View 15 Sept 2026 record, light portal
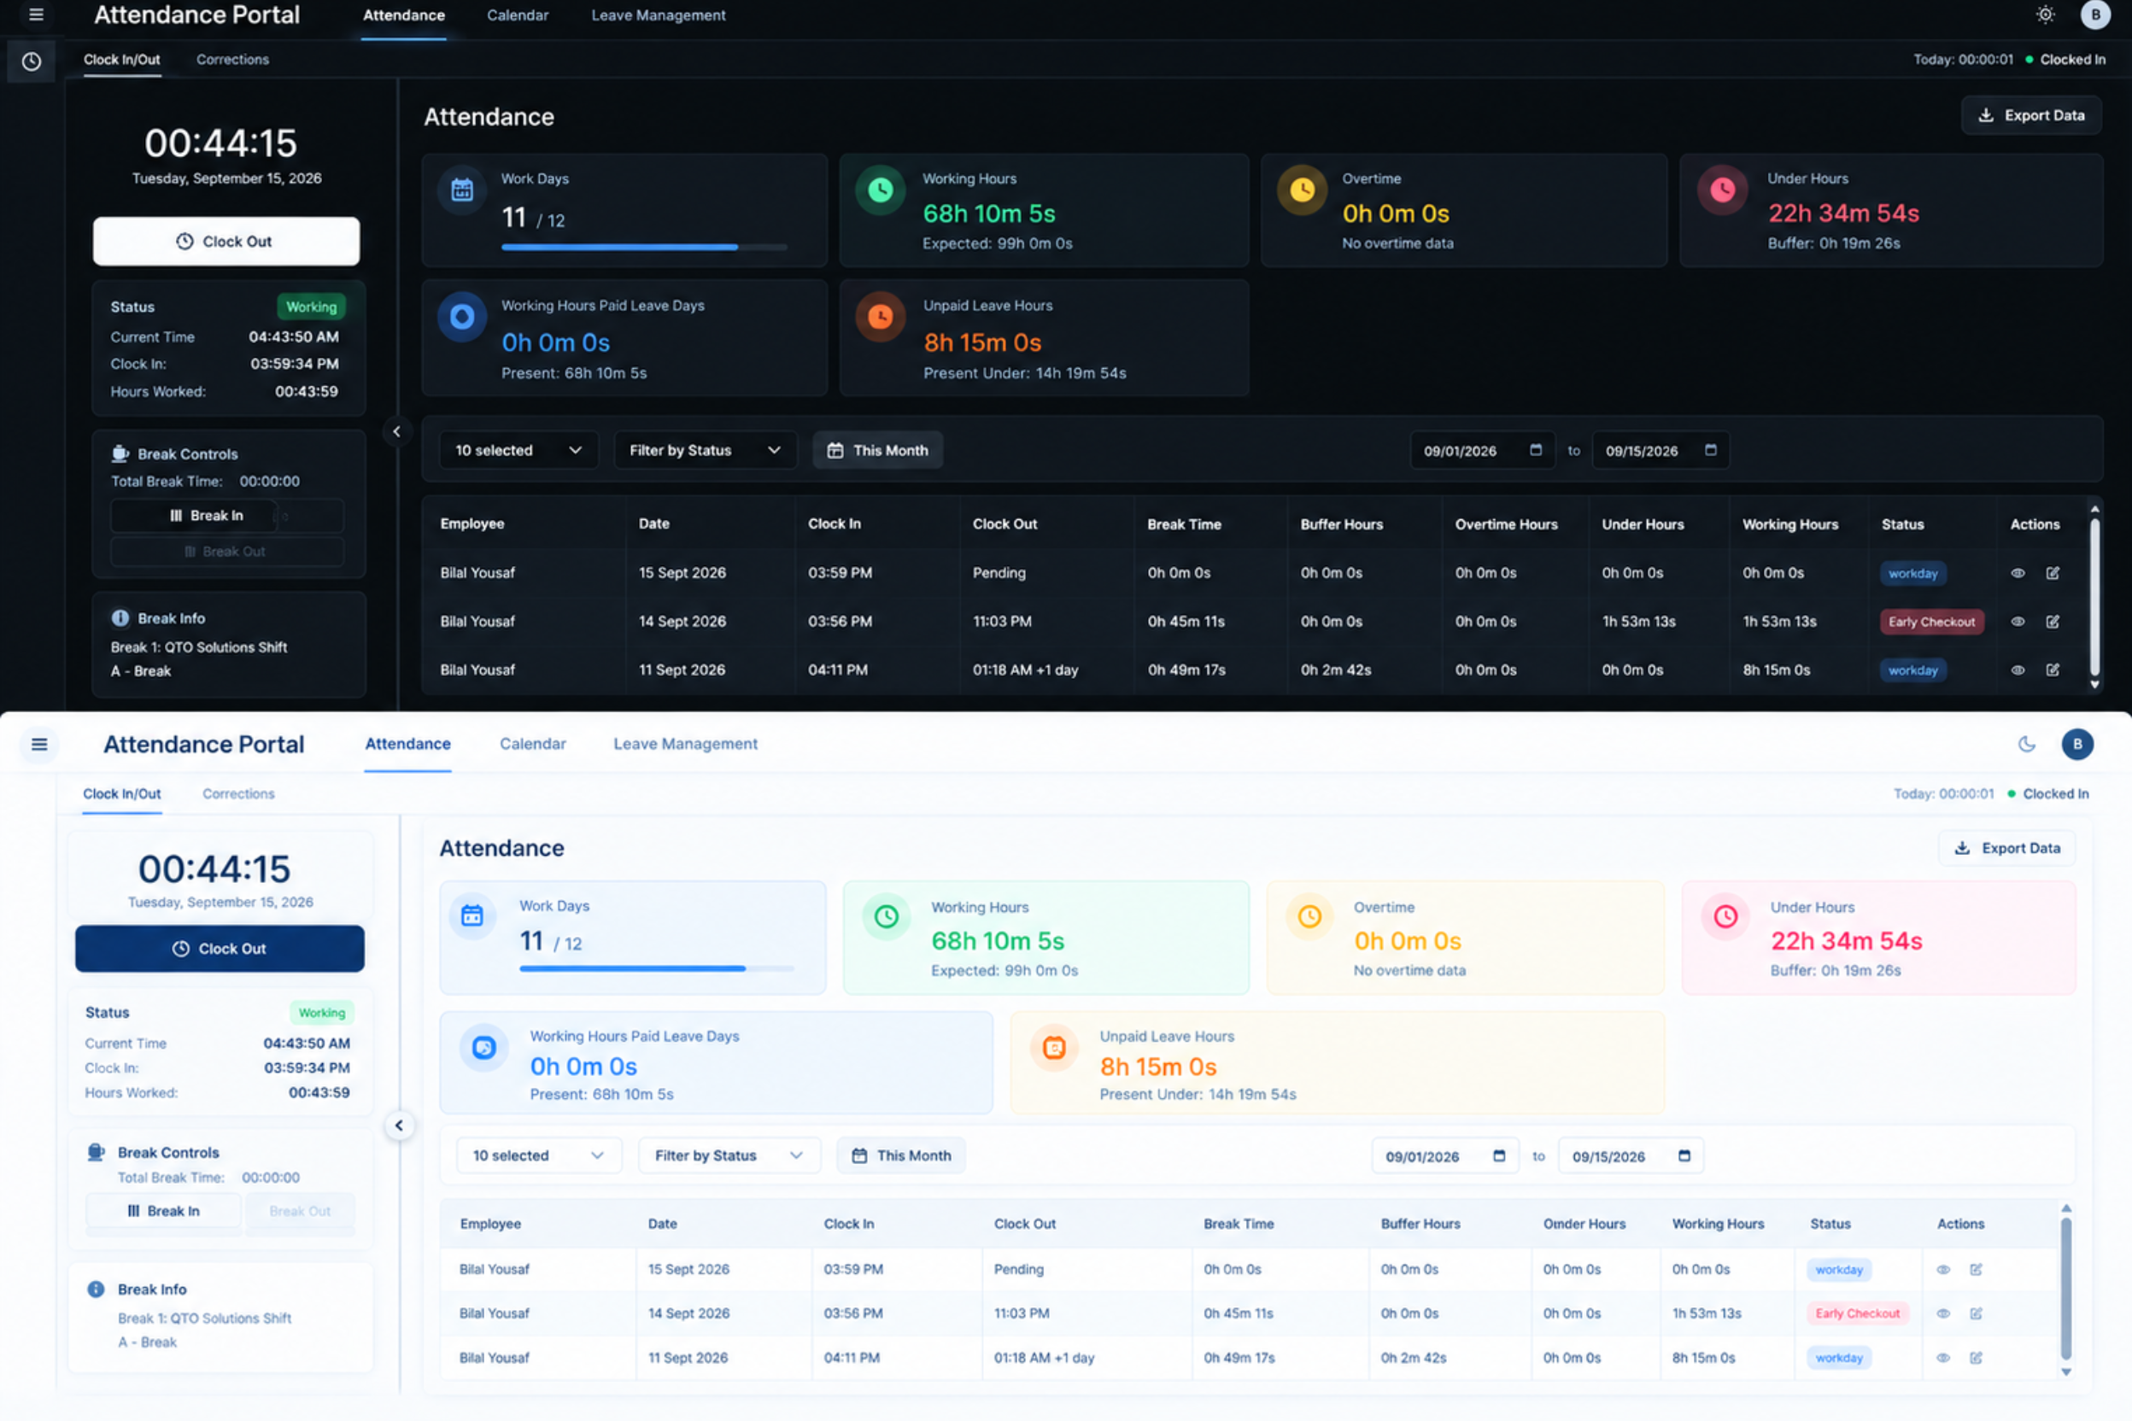The height and width of the screenshot is (1421, 2132). click(1943, 1270)
